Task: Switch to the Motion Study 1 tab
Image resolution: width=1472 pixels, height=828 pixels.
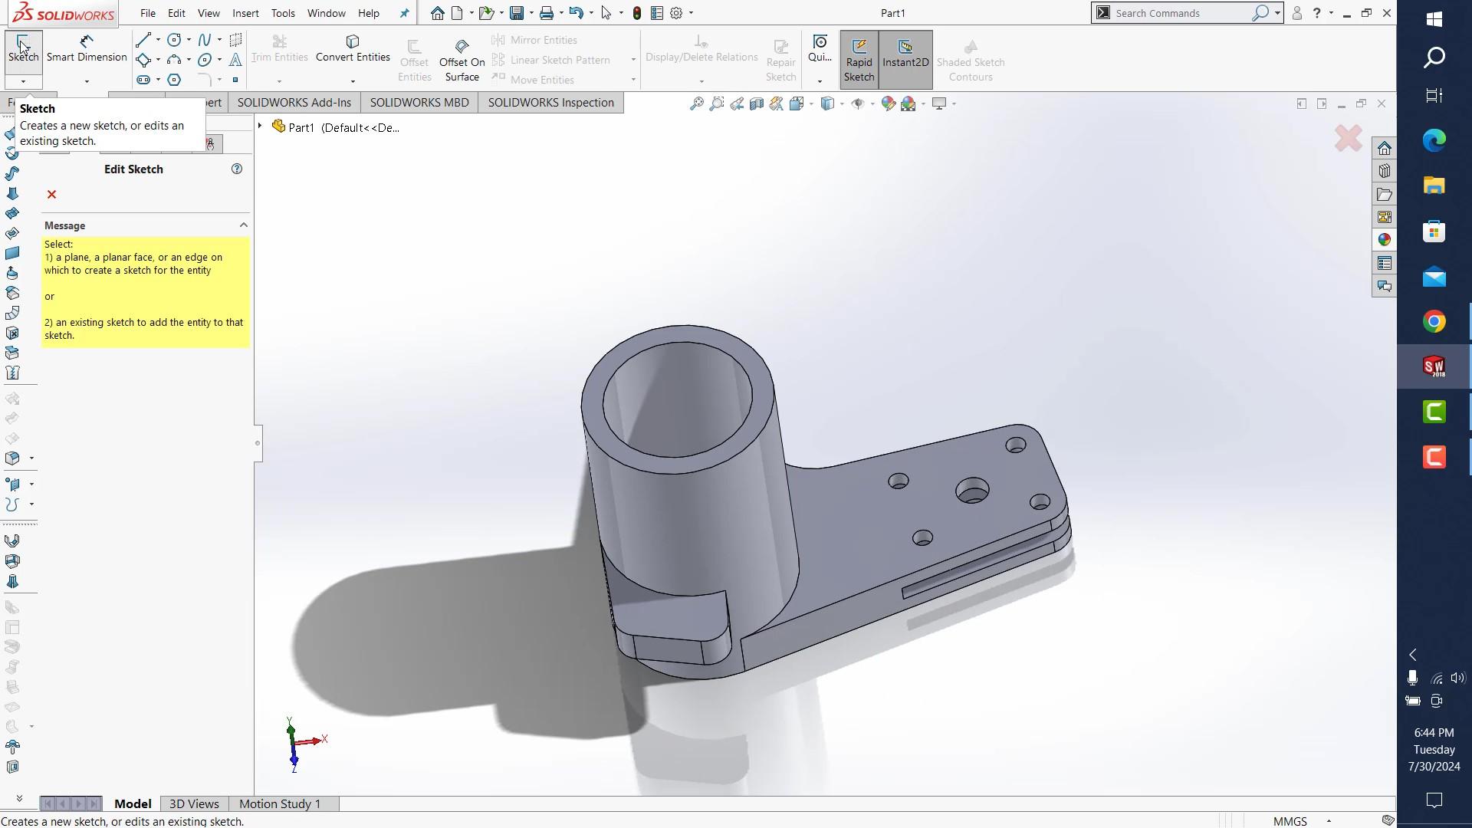Action: point(279,803)
